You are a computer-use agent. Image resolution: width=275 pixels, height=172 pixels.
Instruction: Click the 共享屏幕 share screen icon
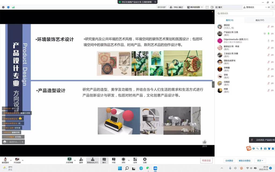(69, 160)
